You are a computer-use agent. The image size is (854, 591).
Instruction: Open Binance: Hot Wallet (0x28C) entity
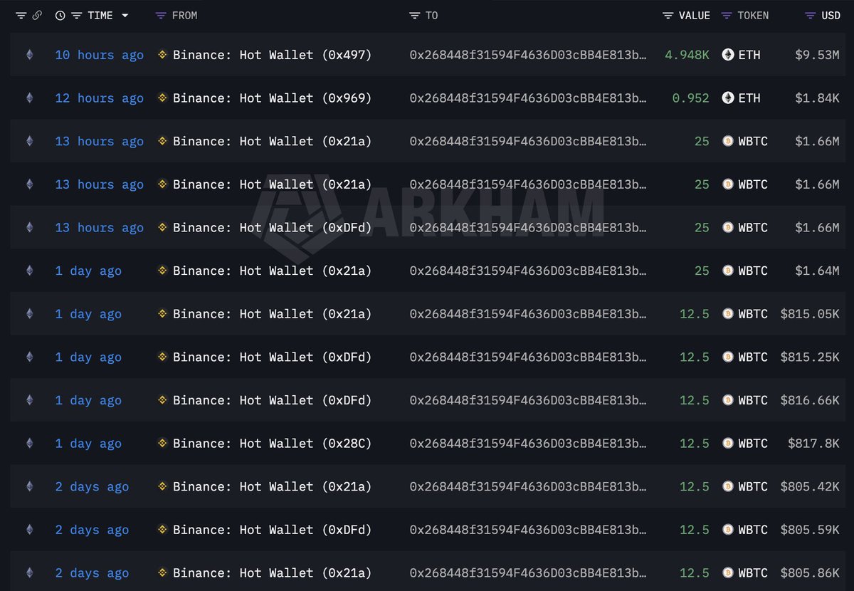coord(272,443)
